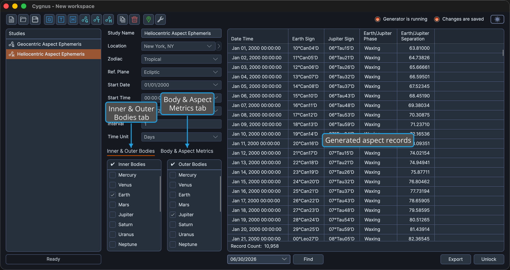Click the Interval input field
This screenshot has width=510, height=270.
click(181, 124)
